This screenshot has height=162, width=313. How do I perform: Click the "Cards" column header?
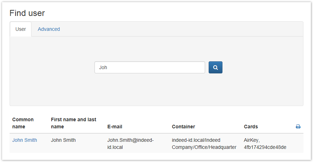coord(251,127)
